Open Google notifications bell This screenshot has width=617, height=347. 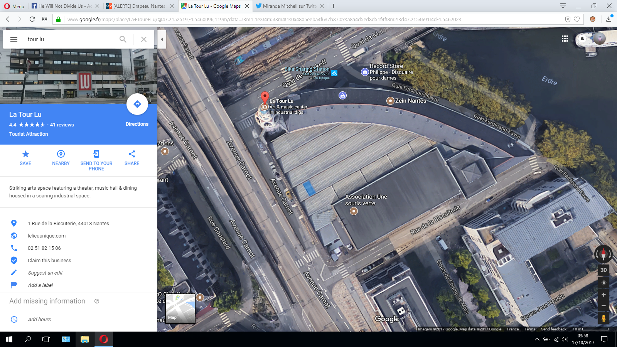(582, 39)
